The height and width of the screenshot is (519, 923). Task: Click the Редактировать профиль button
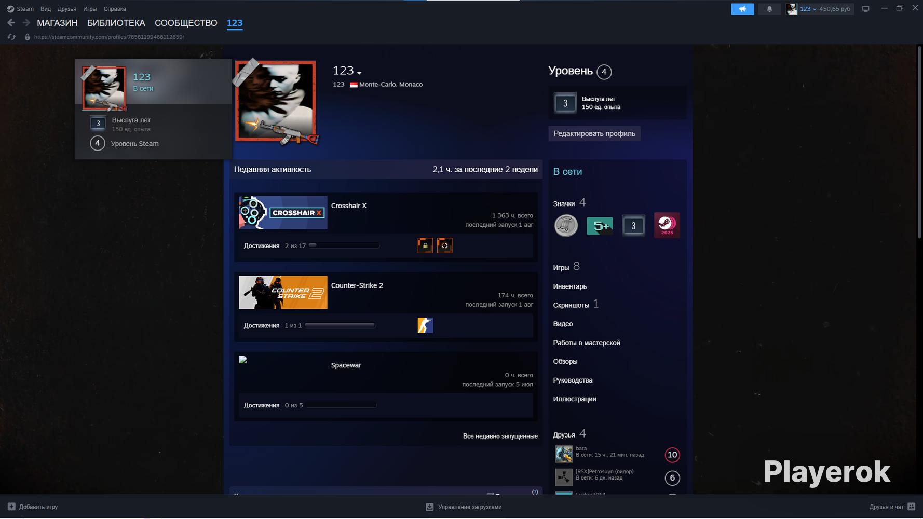click(x=594, y=133)
